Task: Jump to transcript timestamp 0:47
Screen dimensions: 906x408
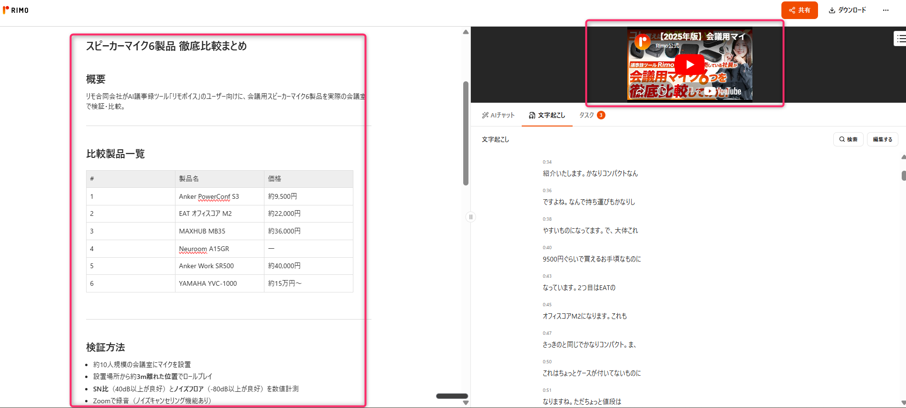Action: 547,333
